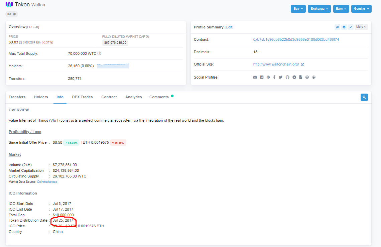Switch to the Holders tab
381x247 pixels.
tap(41, 97)
